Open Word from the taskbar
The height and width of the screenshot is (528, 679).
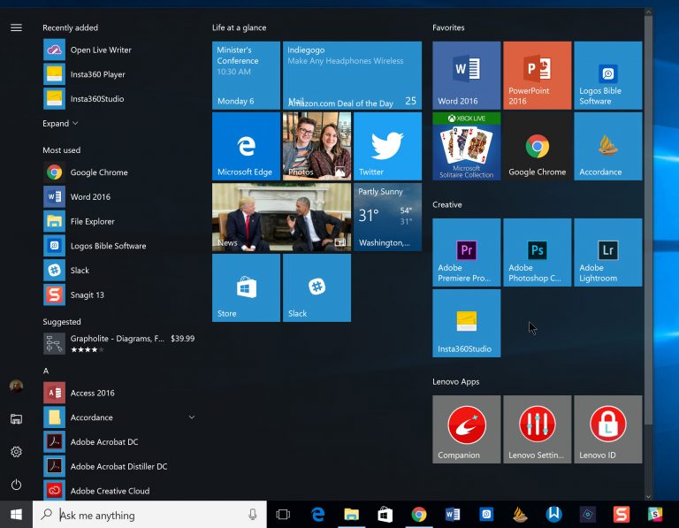453,515
